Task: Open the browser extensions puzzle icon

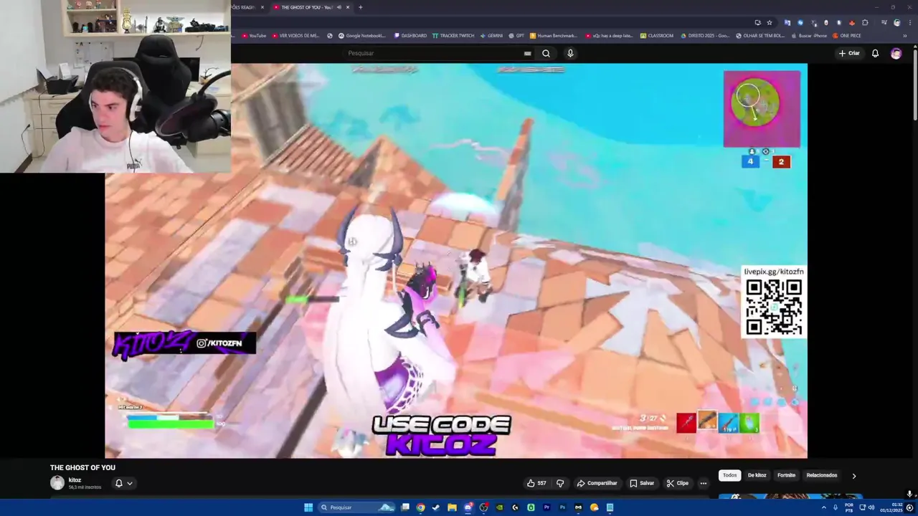Action: [865, 22]
